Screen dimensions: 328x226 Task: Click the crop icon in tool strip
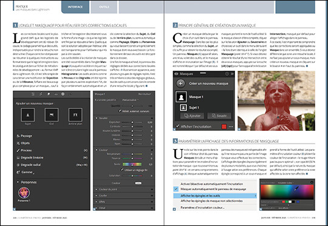click(x=41, y=94)
